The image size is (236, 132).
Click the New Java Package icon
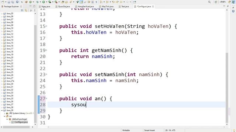26,2
